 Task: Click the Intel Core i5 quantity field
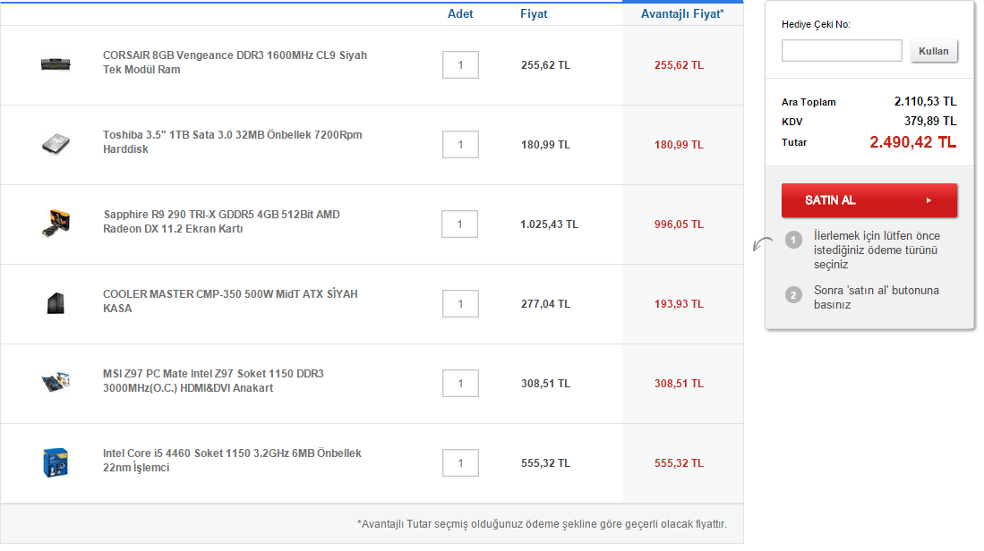tap(460, 463)
